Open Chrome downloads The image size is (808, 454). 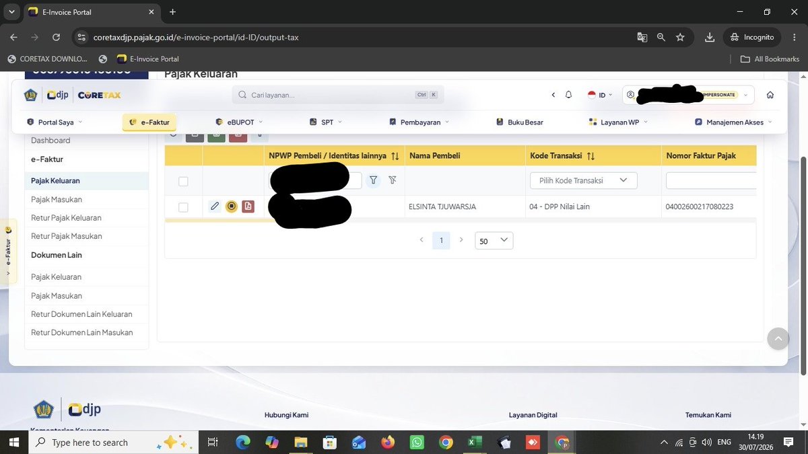click(x=710, y=37)
